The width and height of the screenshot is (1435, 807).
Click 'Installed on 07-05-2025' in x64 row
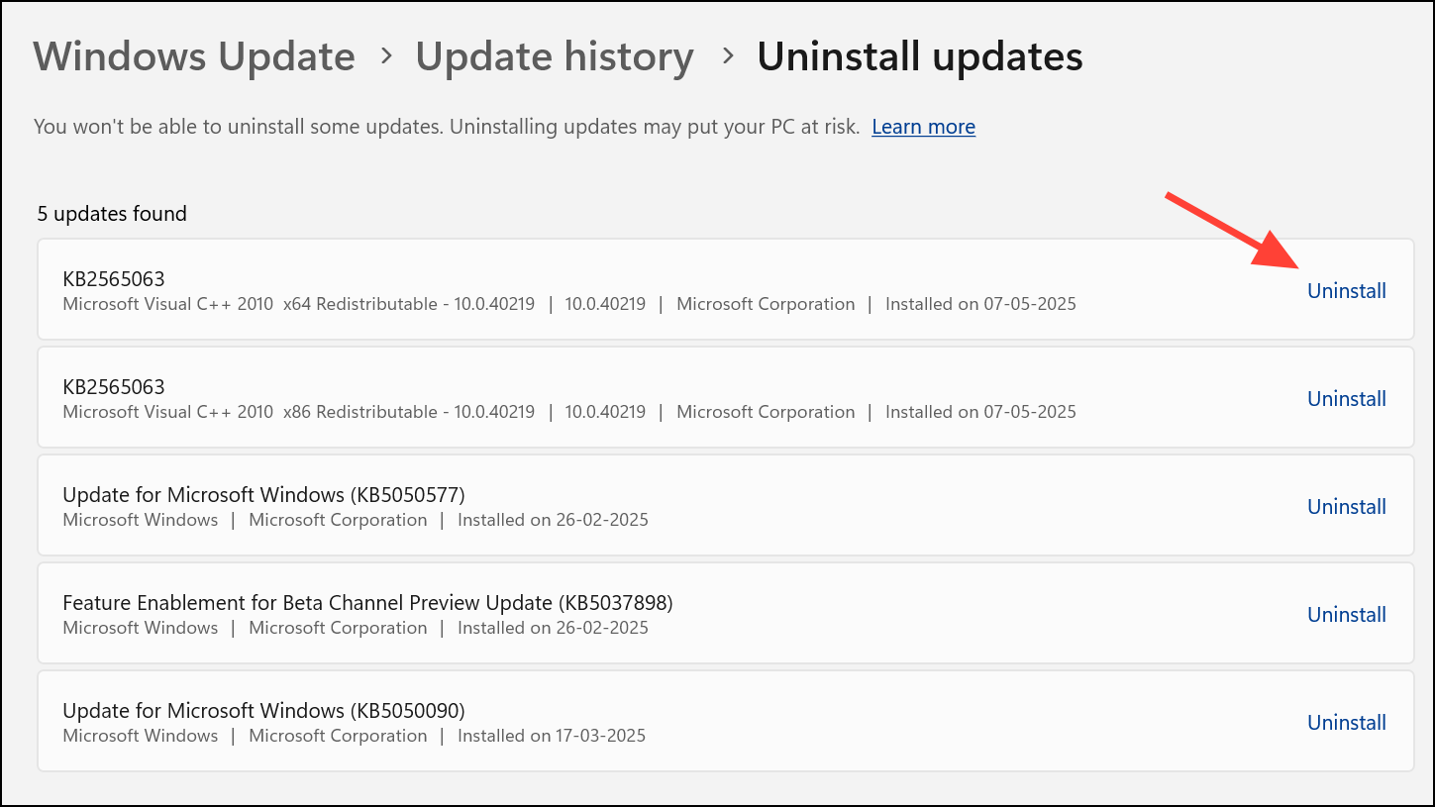point(980,304)
